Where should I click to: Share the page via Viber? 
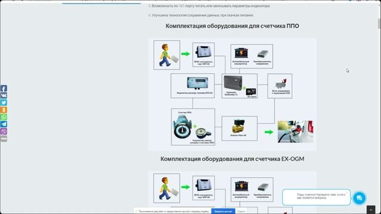[4, 131]
